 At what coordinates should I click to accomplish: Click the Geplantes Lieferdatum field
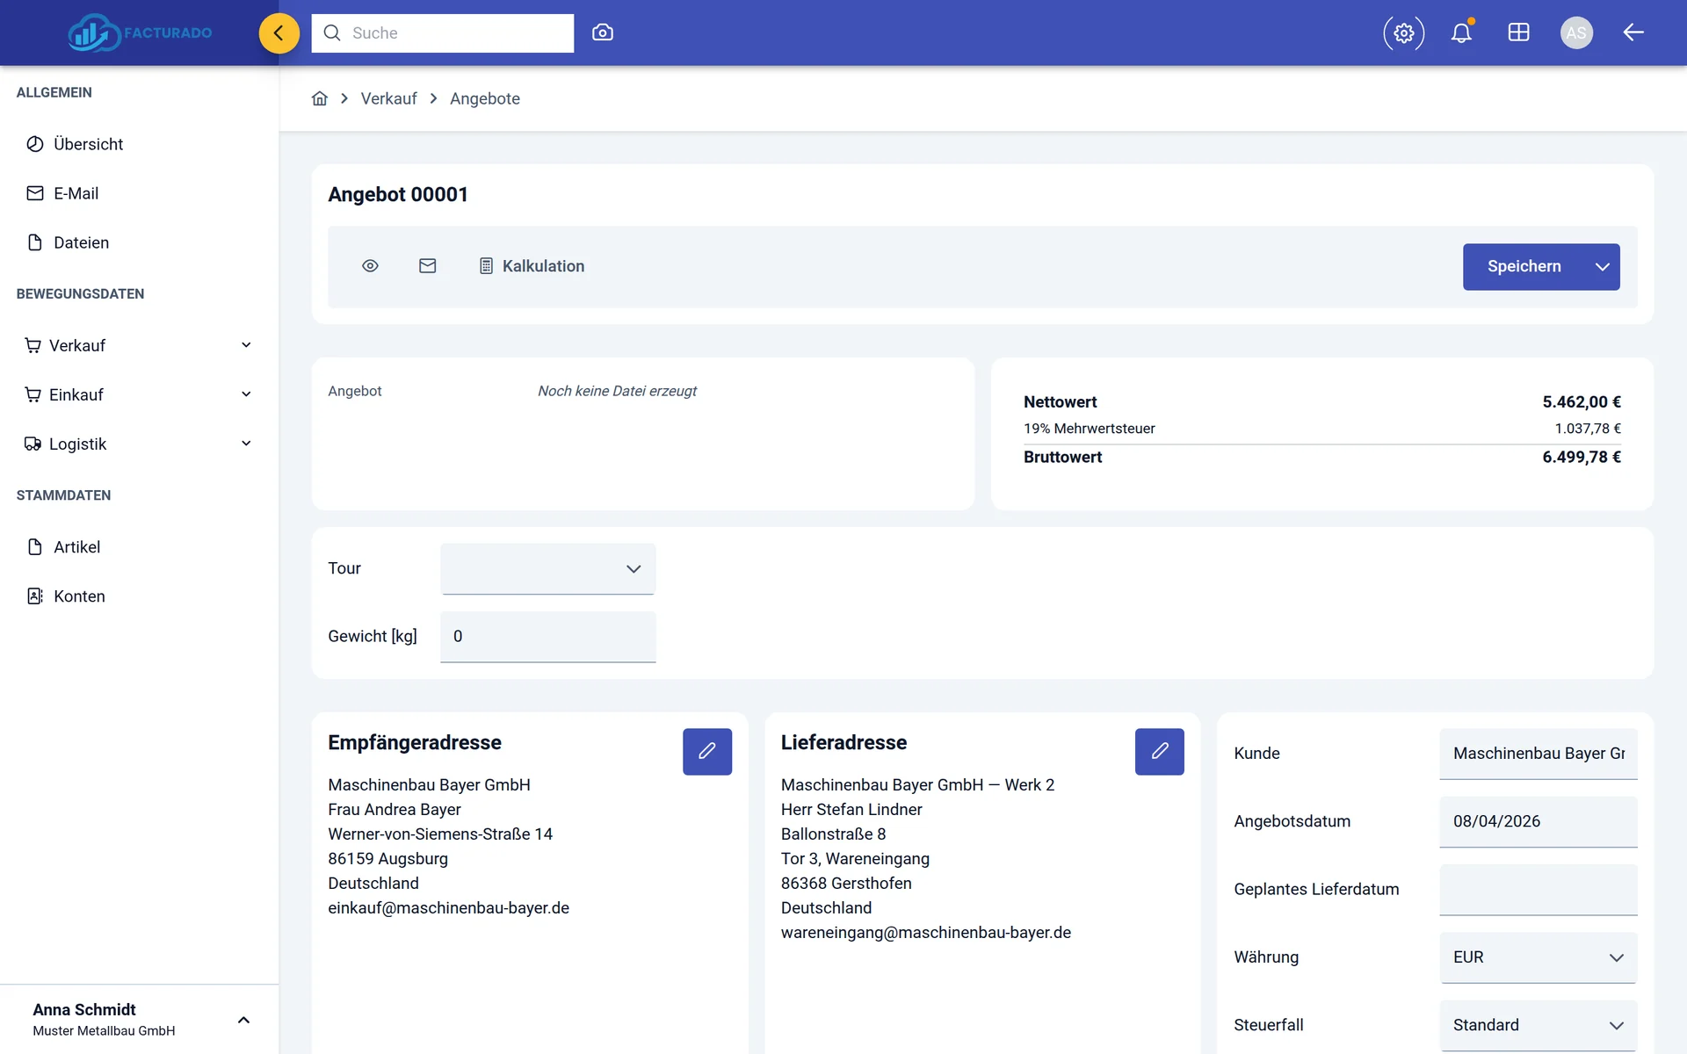click(1539, 889)
